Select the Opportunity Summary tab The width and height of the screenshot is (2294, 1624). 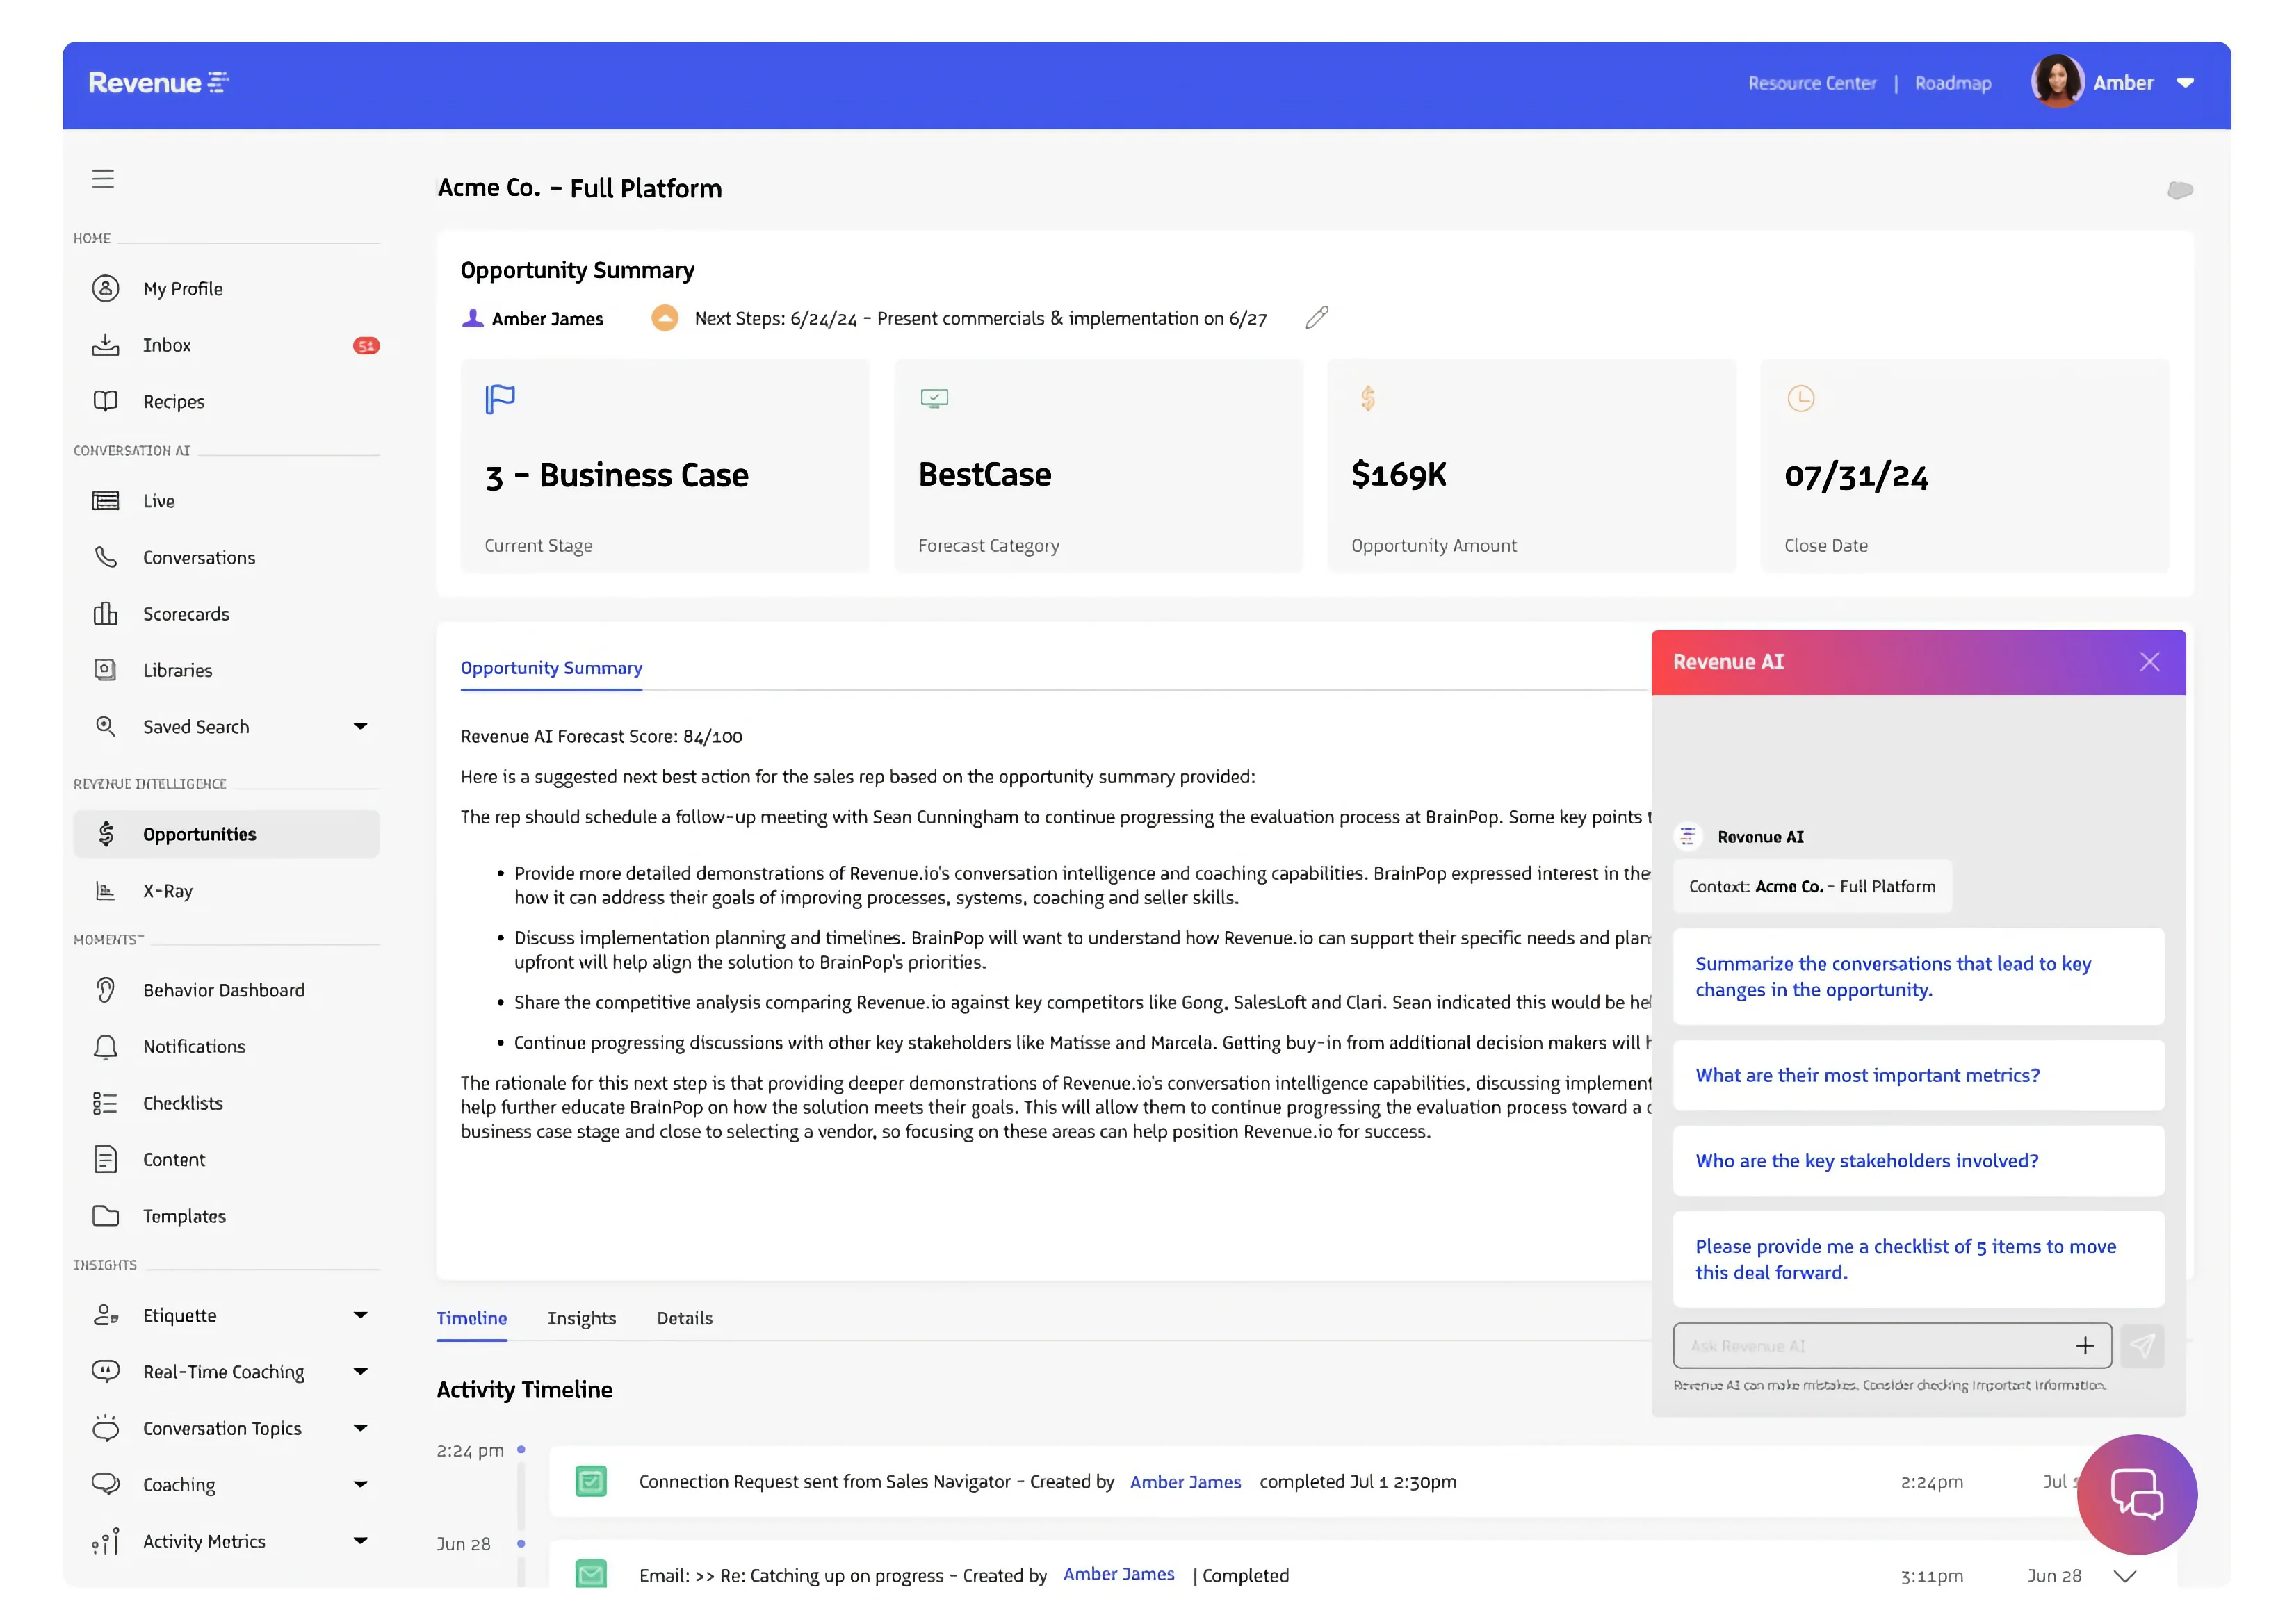click(551, 668)
